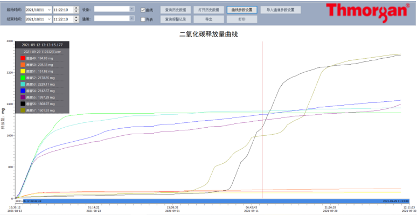
Task: Click chart title 二氧化碳释放量曲线
Action: [208, 34]
